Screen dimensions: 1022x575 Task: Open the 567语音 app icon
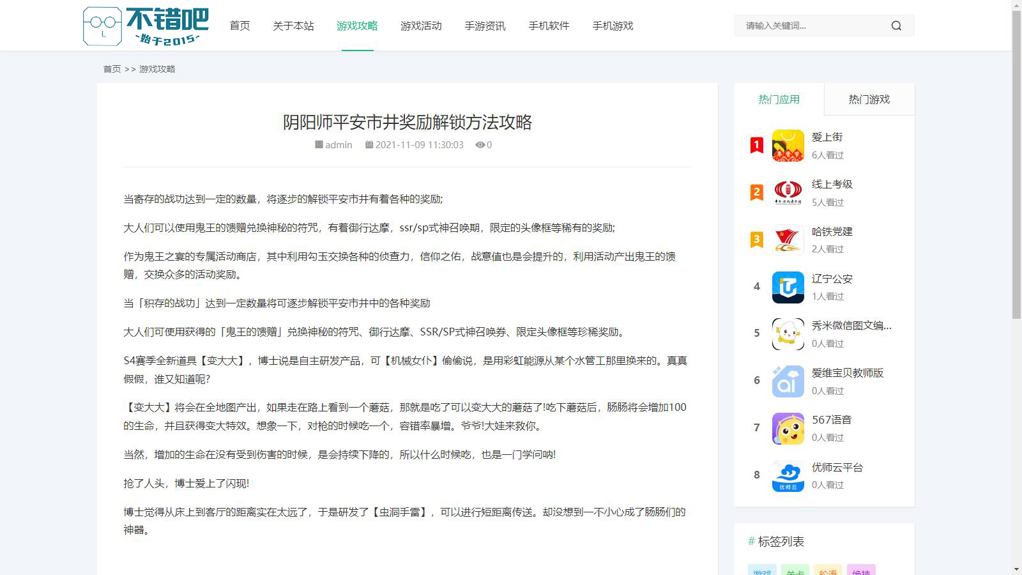coord(788,428)
